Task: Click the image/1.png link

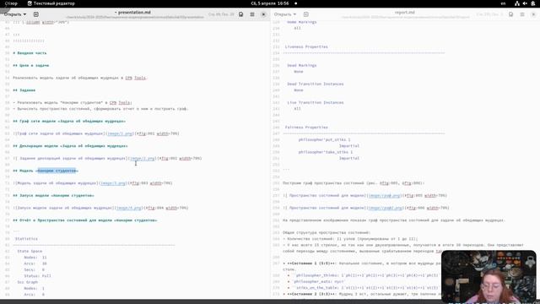Action: point(120,133)
